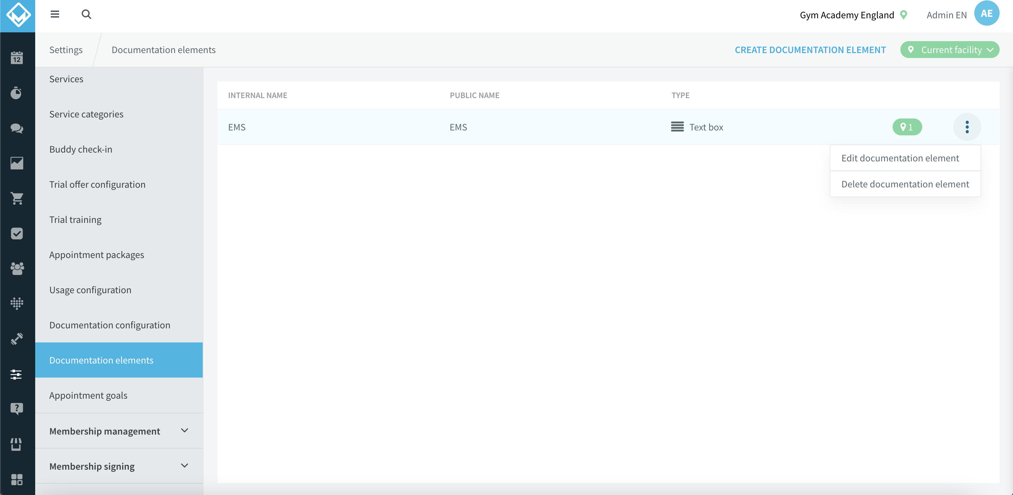The image size is (1013, 495).
Task: Click the Text box lines icon in the EMS row
Action: (x=677, y=127)
